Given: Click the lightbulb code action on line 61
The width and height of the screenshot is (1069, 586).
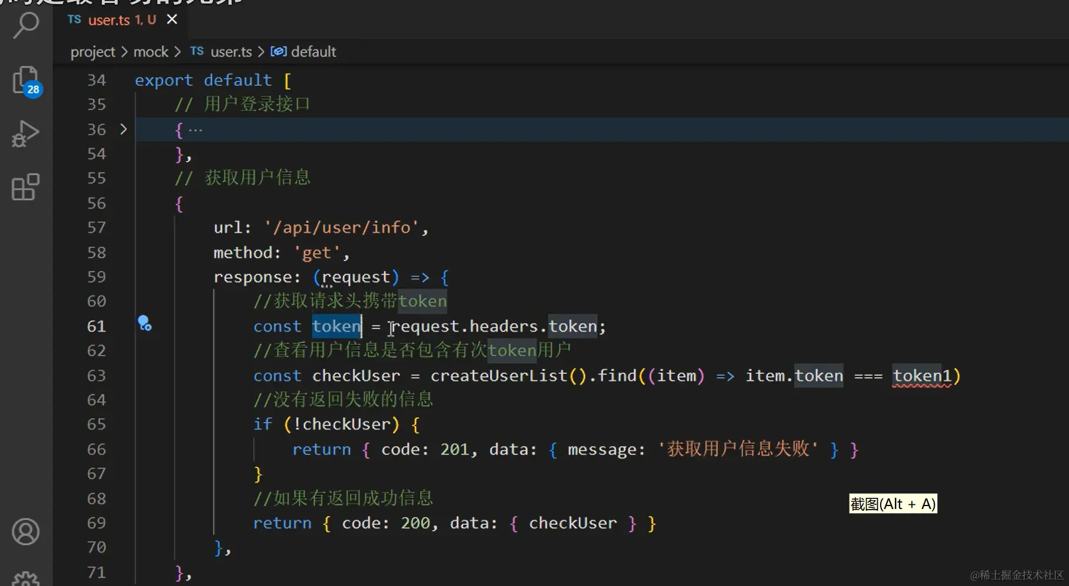Looking at the screenshot, I should (x=144, y=323).
